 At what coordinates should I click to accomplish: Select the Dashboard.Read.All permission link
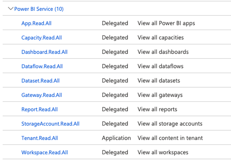44,52
